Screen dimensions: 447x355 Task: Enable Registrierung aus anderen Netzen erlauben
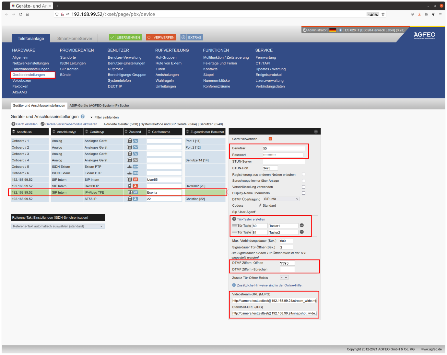pyautogui.click(x=303, y=174)
